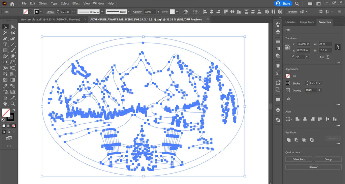Select the Scale tool
This screenshot has width=345, height=184.
coord(13,62)
